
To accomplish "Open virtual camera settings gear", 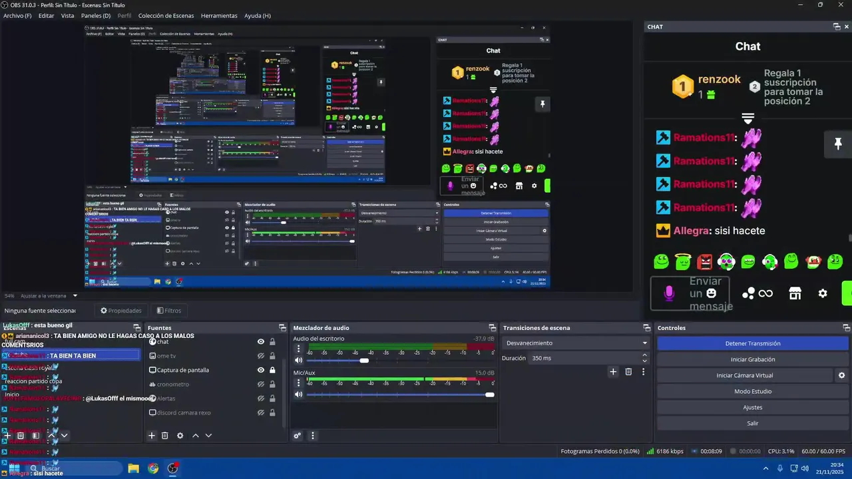I will pos(841,375).
